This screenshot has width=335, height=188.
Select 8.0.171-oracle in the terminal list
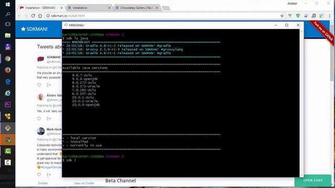pos(86,86)
